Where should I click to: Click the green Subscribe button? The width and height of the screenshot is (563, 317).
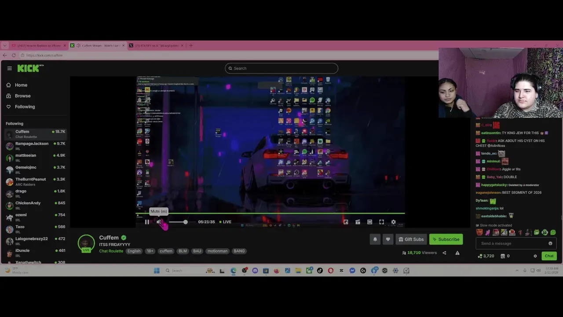[446, 240]
